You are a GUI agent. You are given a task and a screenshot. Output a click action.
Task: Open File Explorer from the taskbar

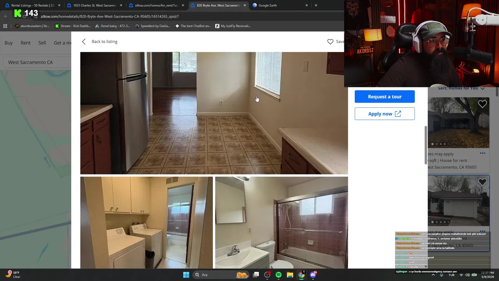290,275
